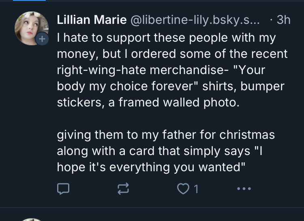
Task: Open the next post's partially visible avatar
Action: [32, 219]
